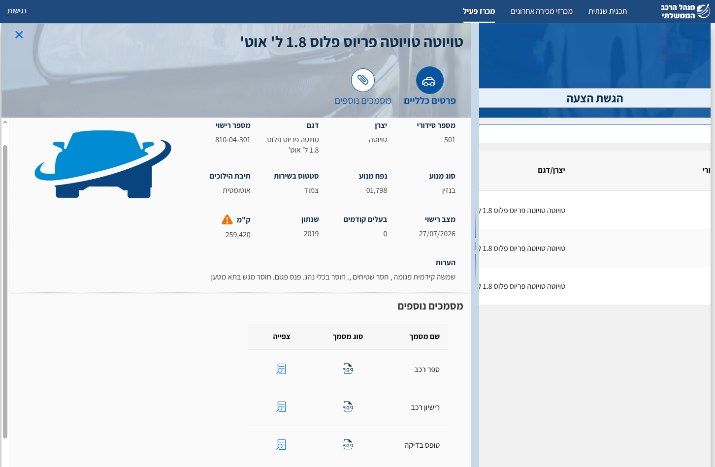This screenshot has width=715, height=467.
Task: Click the orange warning icon beside ק"מ
Action: (227, 219)
